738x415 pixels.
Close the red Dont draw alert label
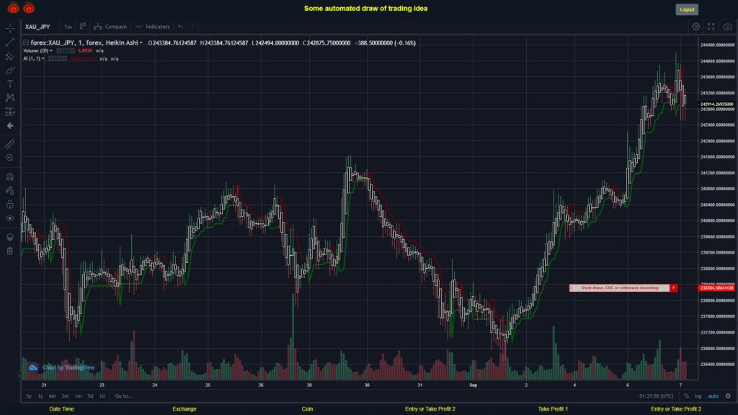674,287
